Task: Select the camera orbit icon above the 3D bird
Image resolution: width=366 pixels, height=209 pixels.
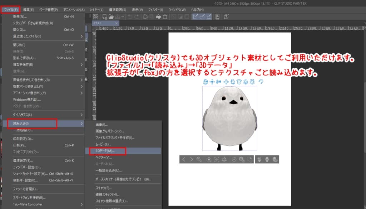Action: pos(205,82)
